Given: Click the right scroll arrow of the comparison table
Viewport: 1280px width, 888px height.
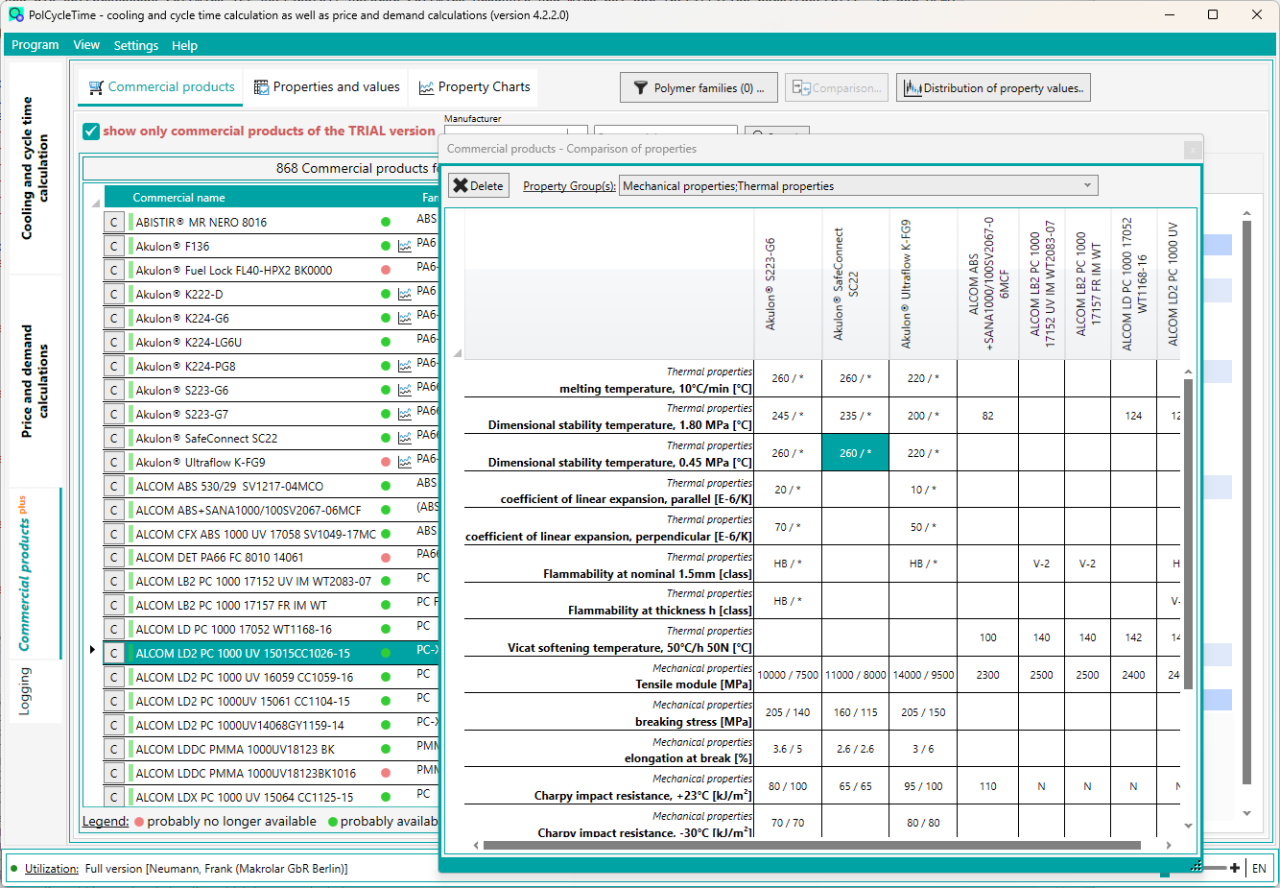Looking at the screenshot, I should [x=1169, y=846].
